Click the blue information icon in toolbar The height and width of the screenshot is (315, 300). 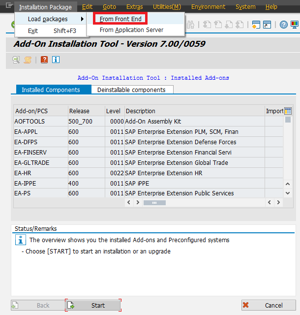[56, 60]
